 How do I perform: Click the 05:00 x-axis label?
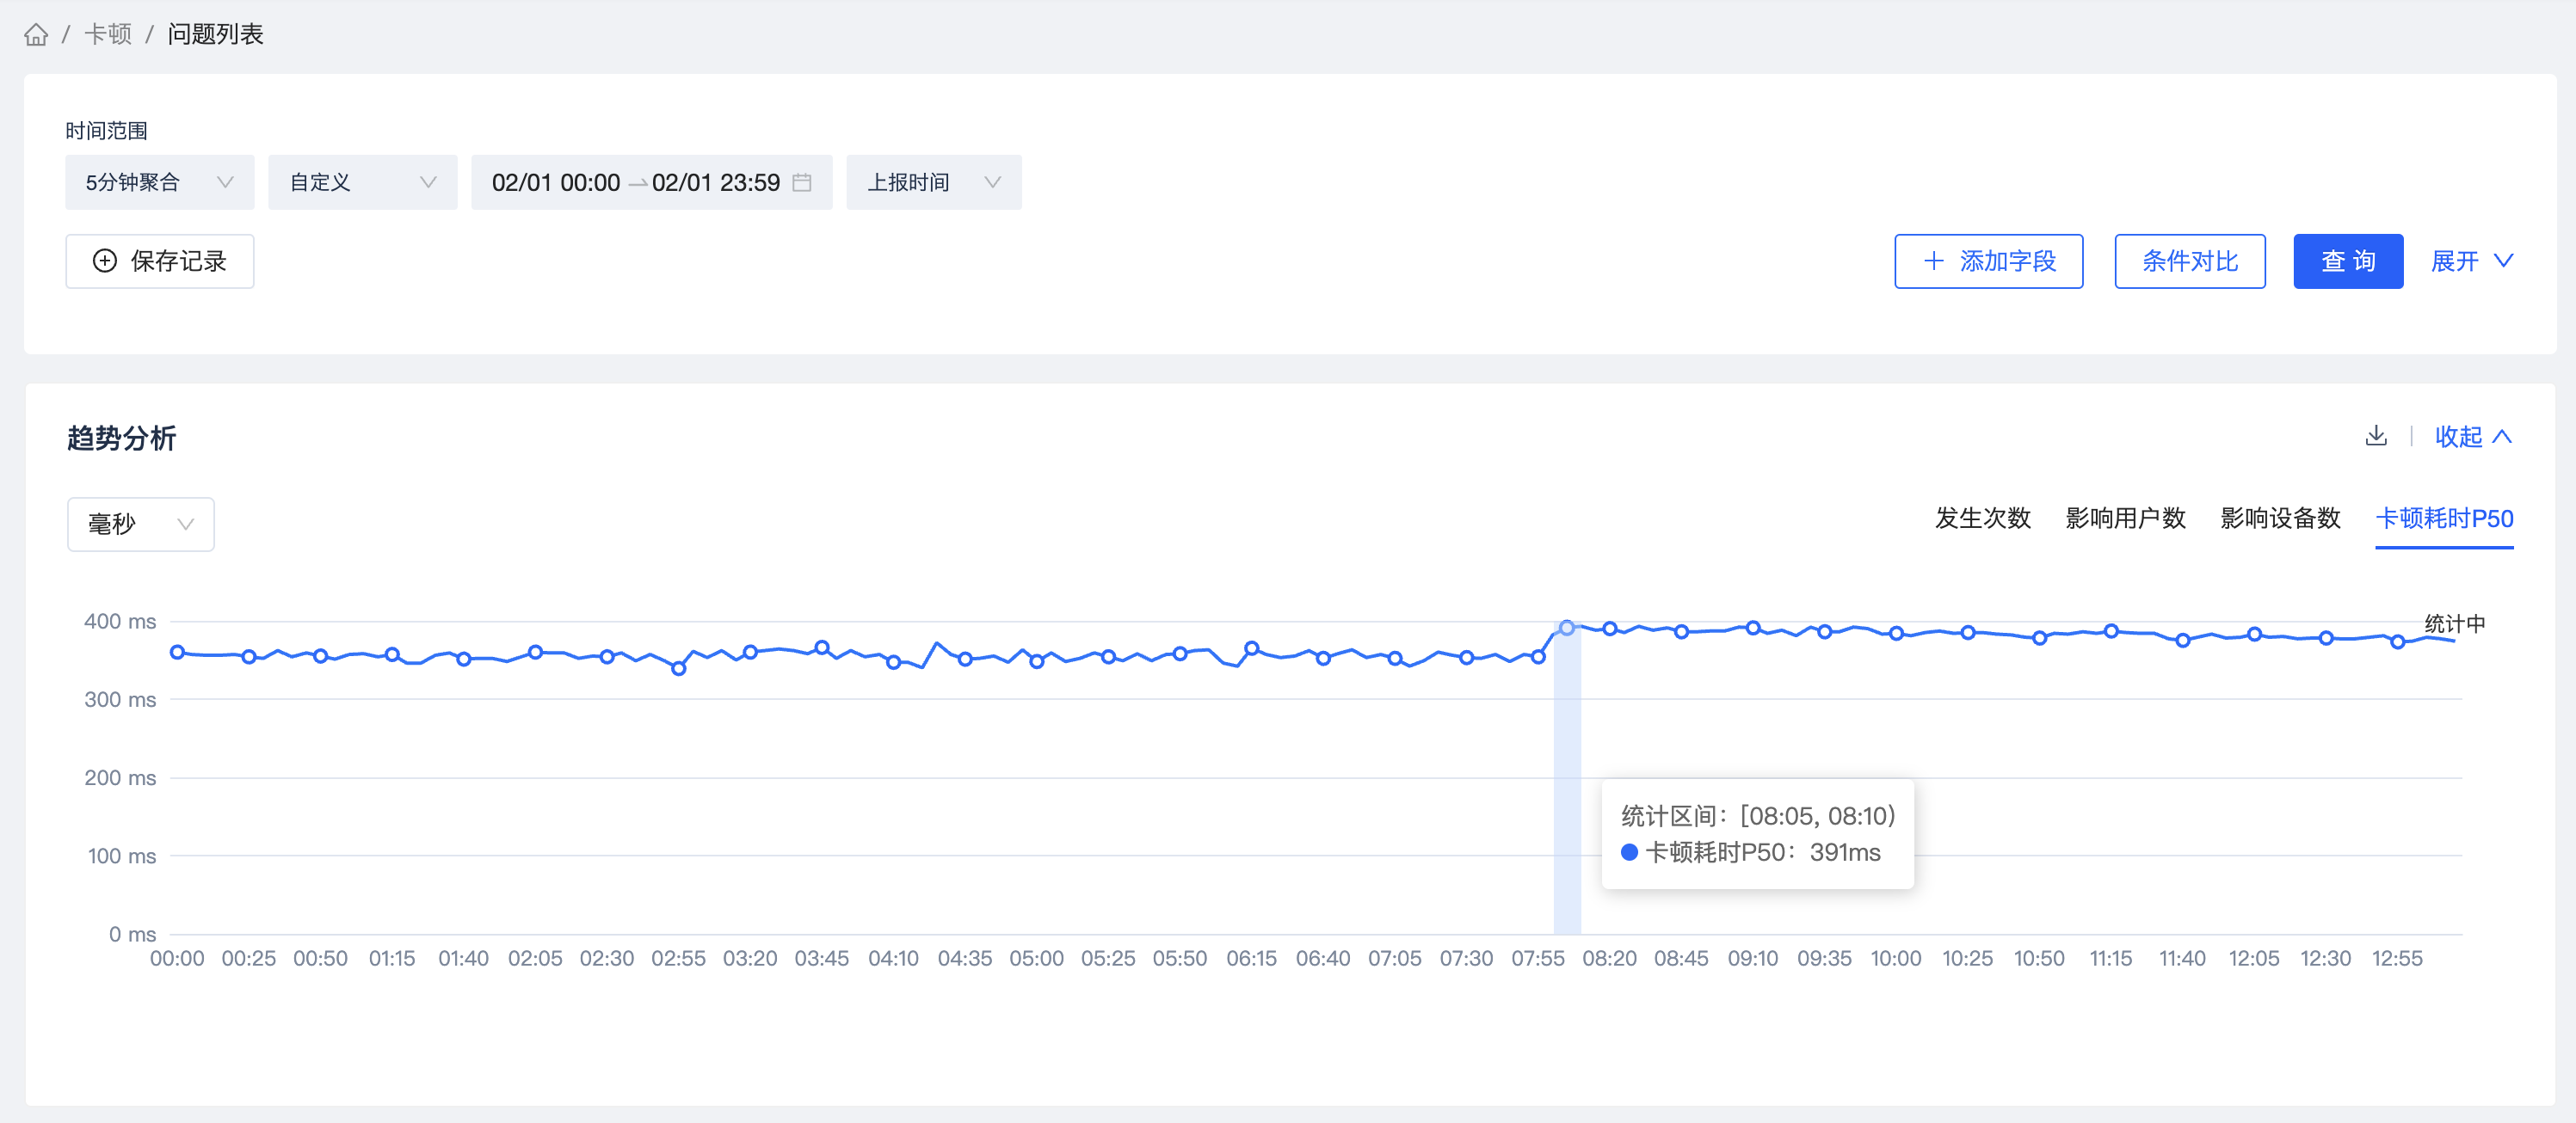[1036, 958]
